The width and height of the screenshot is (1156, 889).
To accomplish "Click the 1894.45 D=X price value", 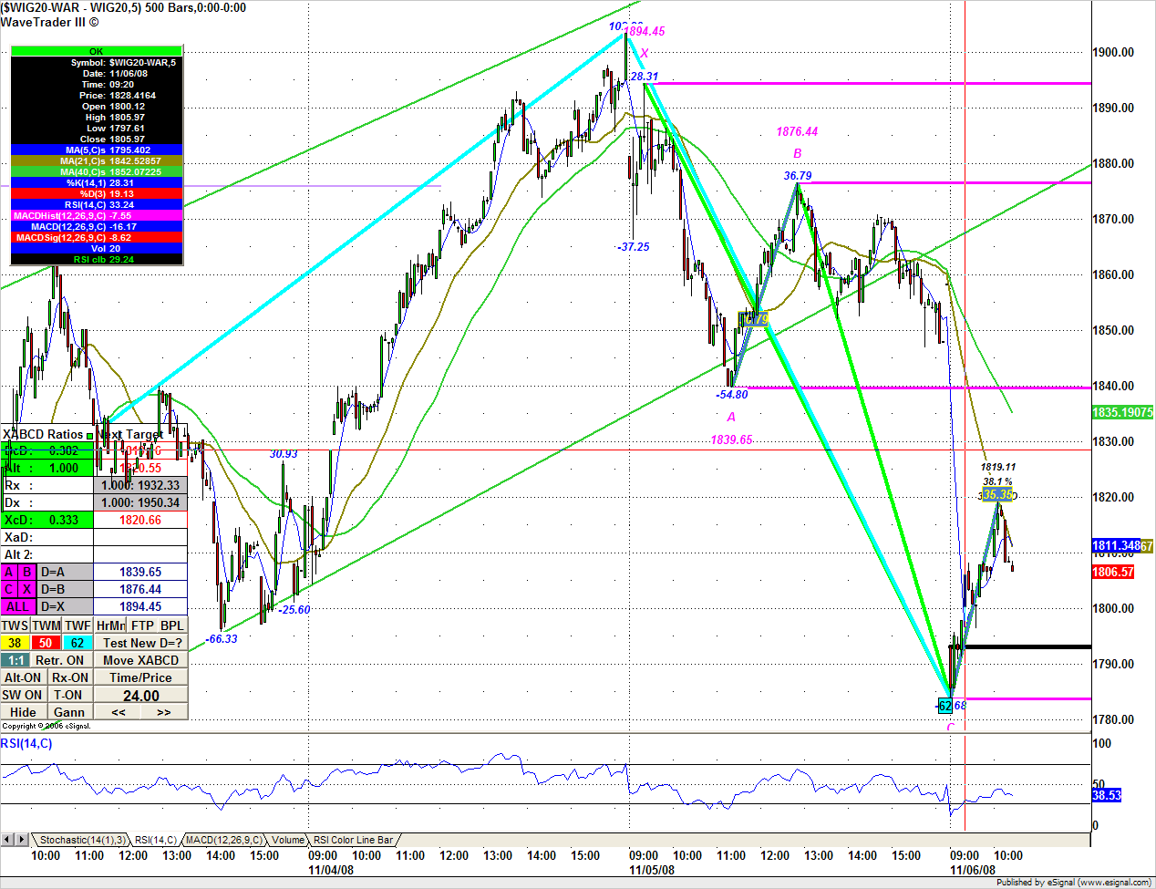I will [140, 606].
